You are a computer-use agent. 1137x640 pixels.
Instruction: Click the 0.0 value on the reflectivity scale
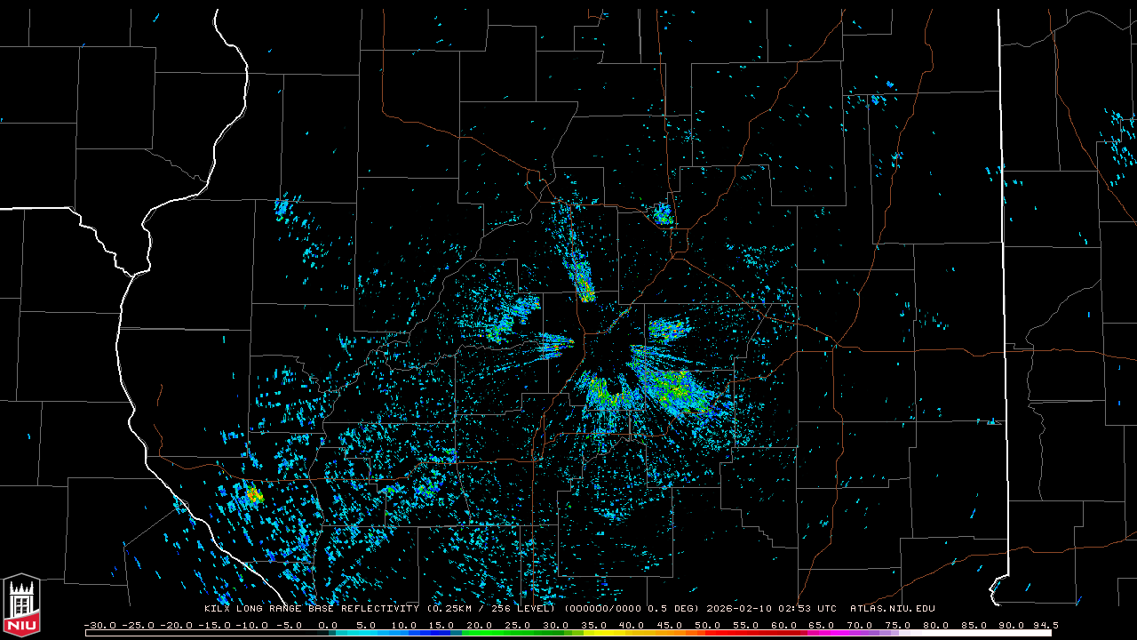coord(328,626)
